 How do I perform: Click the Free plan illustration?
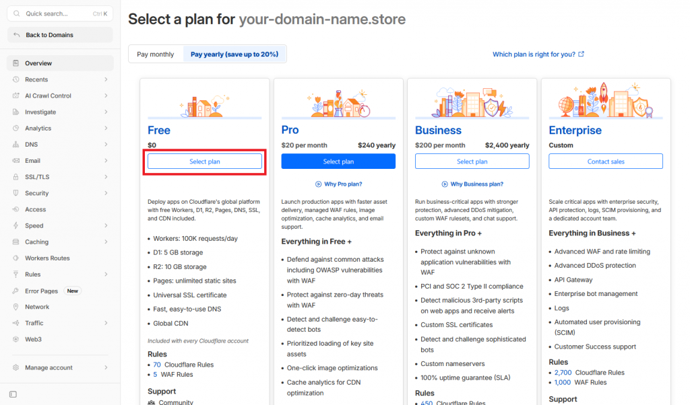click(205, 106)
